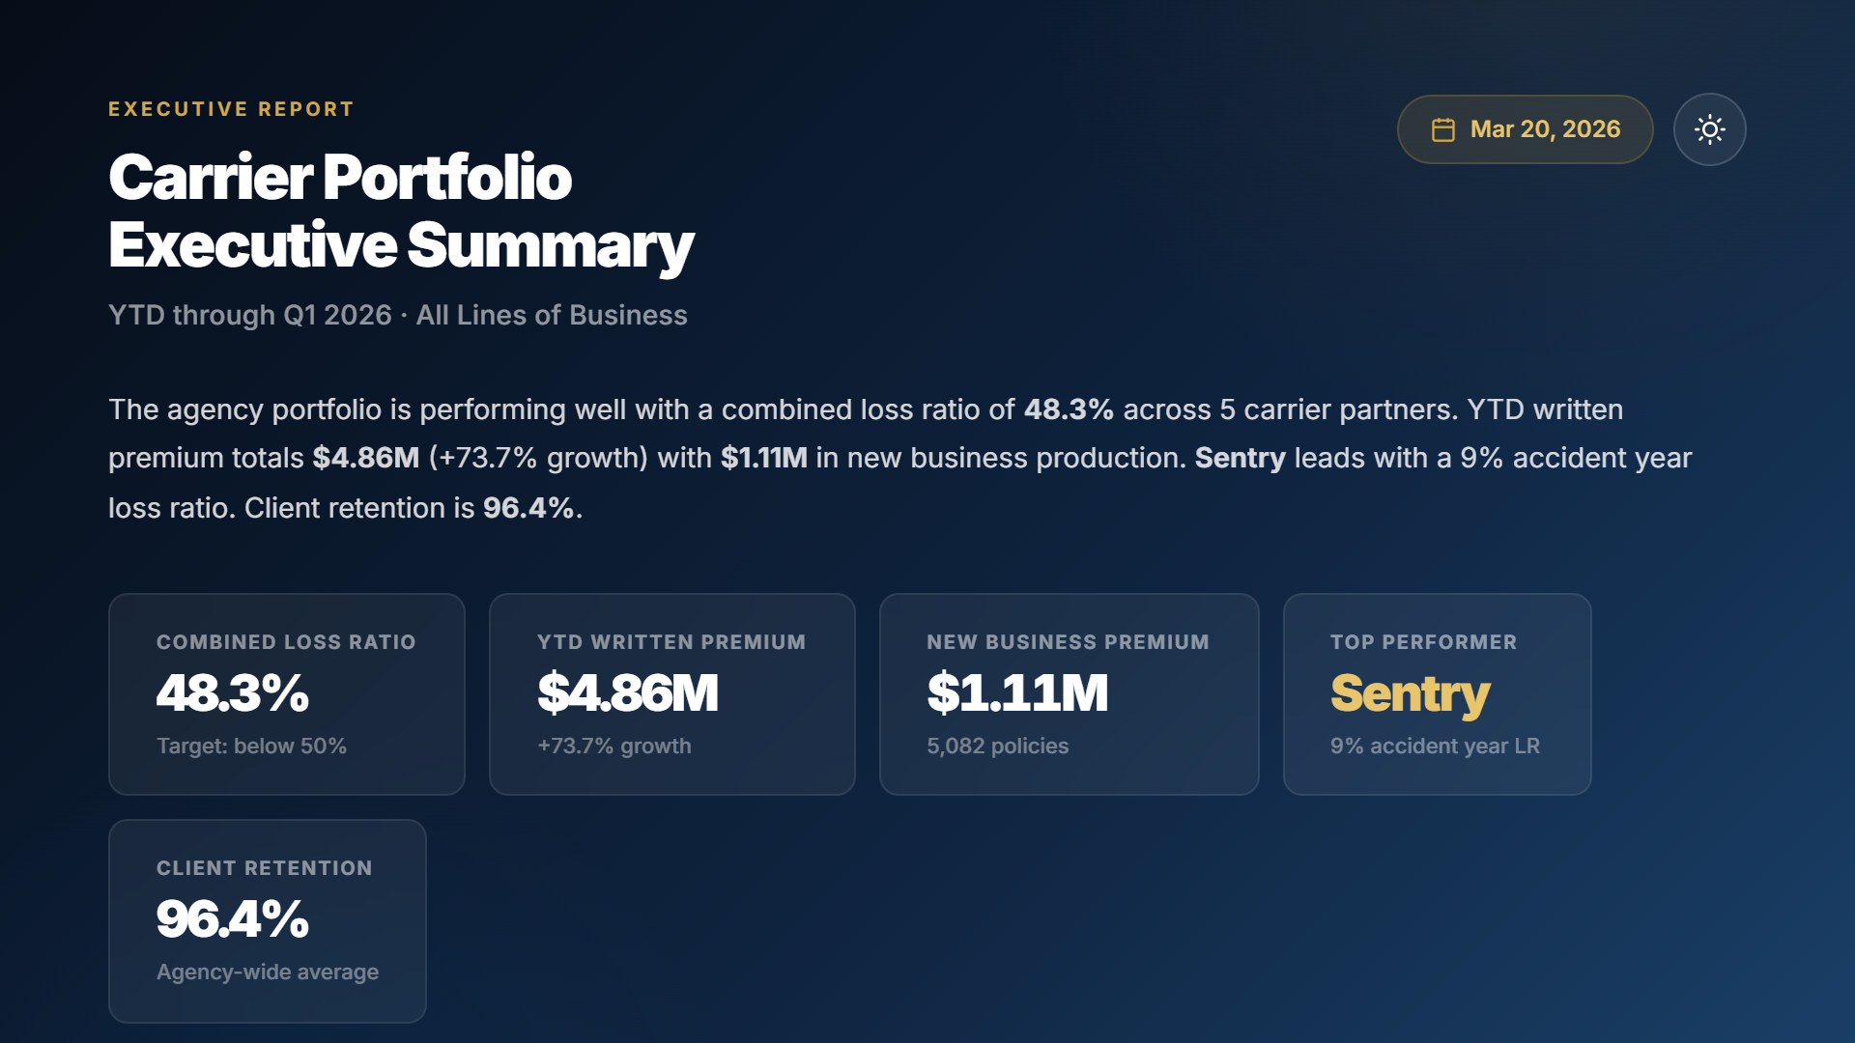Click the Carrier Portfolio Executive Summary title
This screenshot has width=1855, height=1043.
401,211
